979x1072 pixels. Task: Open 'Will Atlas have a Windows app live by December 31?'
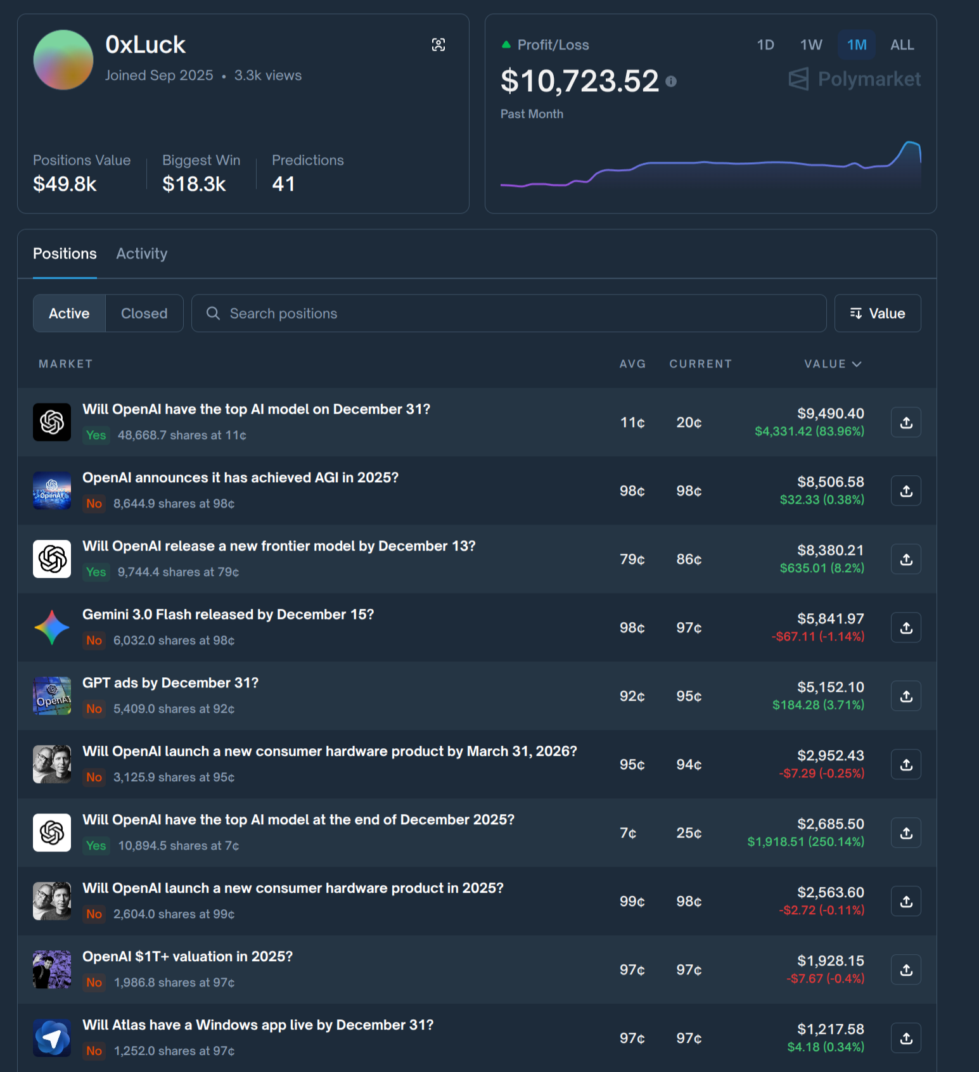258,1025
